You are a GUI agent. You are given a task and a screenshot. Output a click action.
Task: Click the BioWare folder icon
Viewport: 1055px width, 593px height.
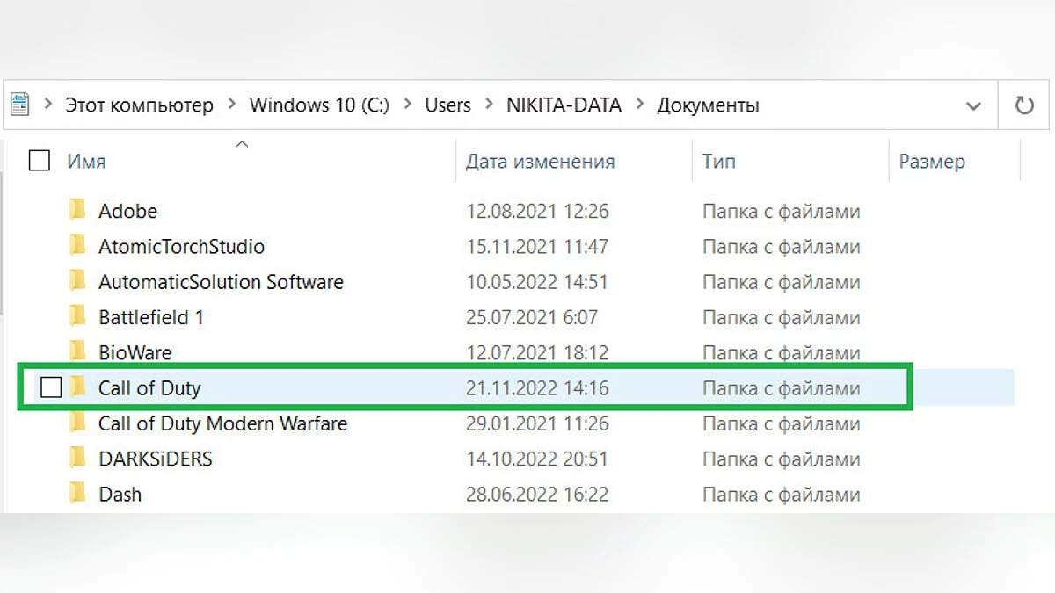(x=78, y=352)
